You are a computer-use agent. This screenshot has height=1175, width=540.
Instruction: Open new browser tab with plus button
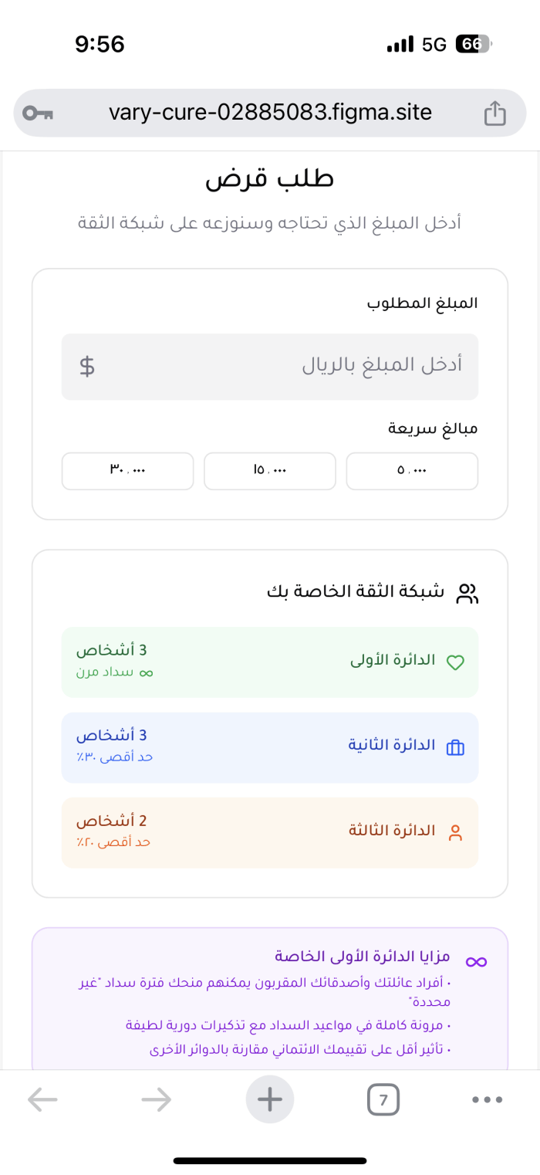pyautogui.click(x=270, y=1099)
